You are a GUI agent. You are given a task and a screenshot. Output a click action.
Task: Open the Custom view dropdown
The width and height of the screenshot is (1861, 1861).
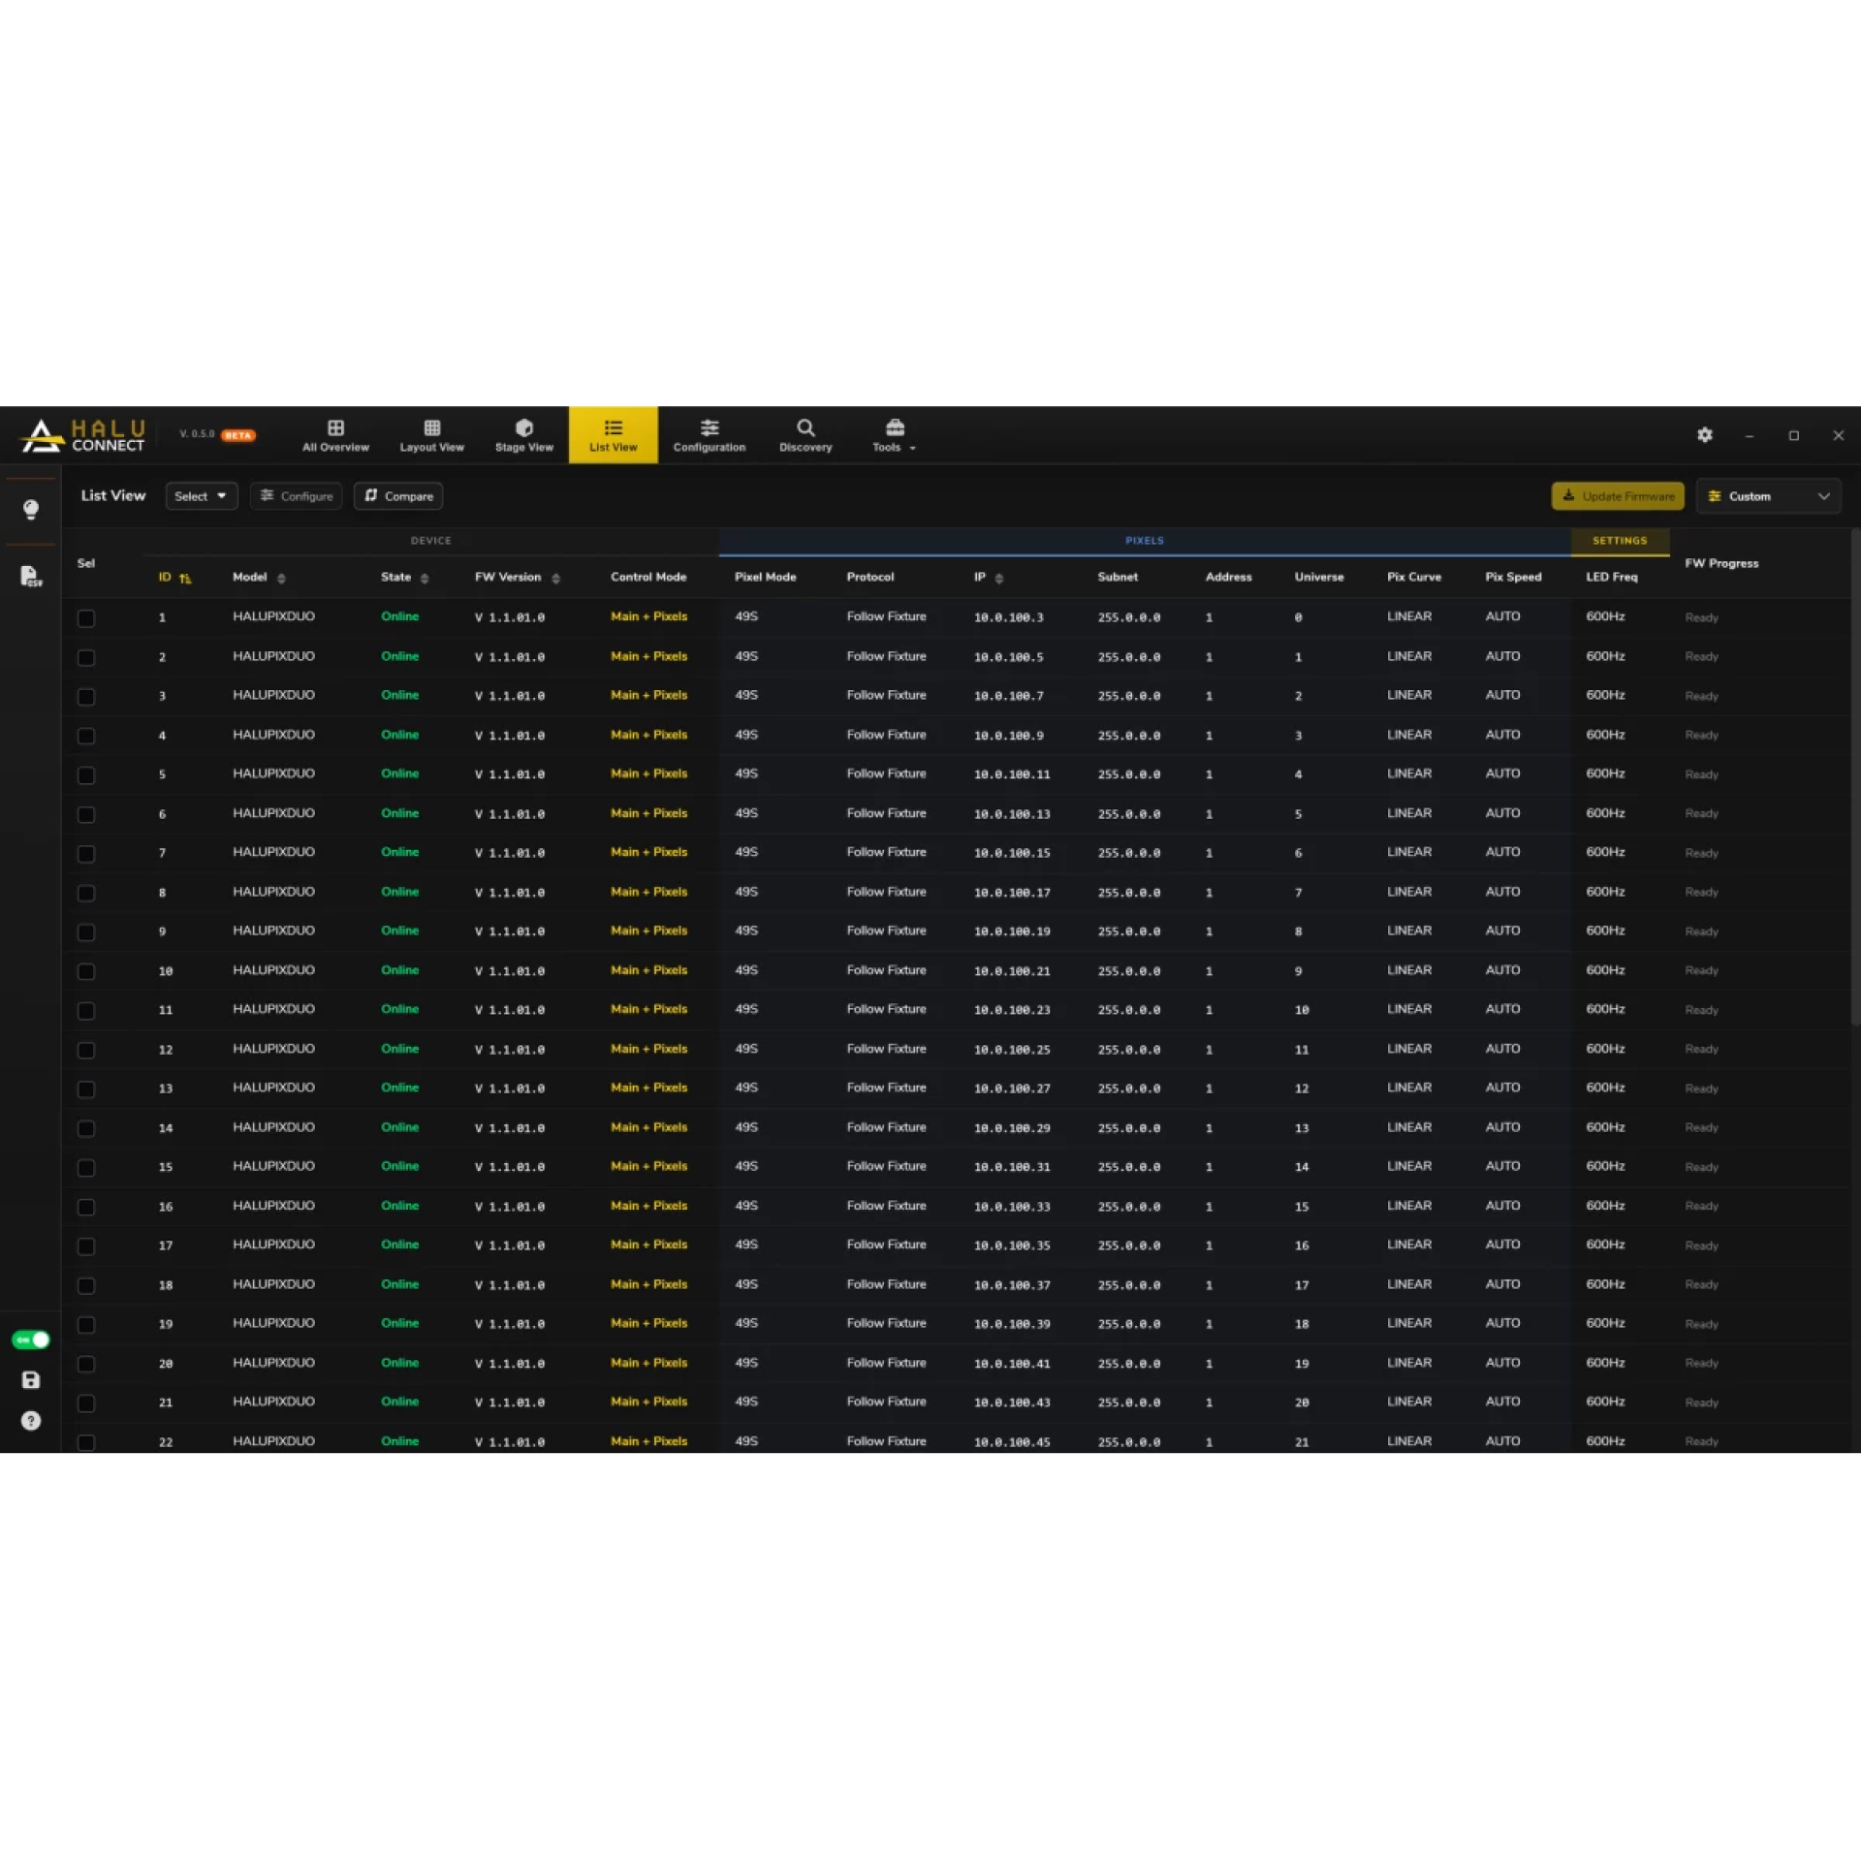tap(1768, 496)
